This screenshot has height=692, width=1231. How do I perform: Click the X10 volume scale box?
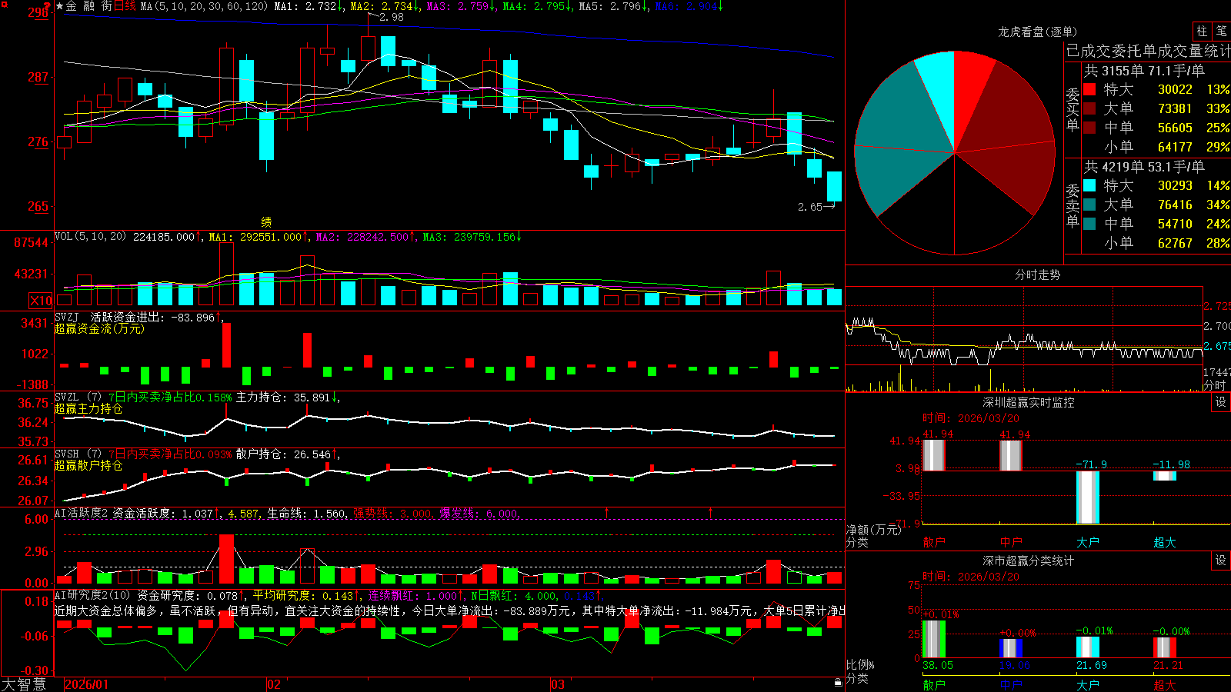pyautogui.click(x=41, y=301)
